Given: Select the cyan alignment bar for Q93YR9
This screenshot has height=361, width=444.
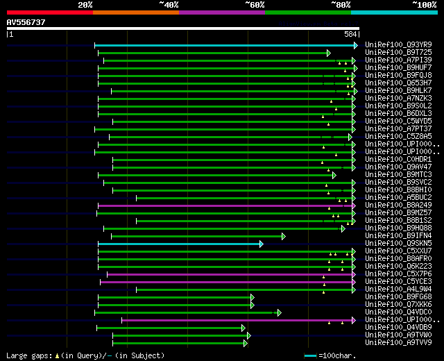Looking at the screenshot, I should coord(226,45).
